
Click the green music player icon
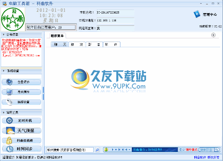pos(106,150)
